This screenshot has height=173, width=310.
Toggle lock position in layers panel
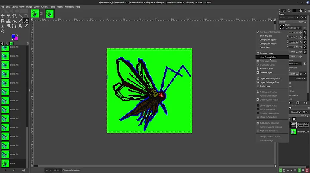pyautogui.click(x=290, y=119)
